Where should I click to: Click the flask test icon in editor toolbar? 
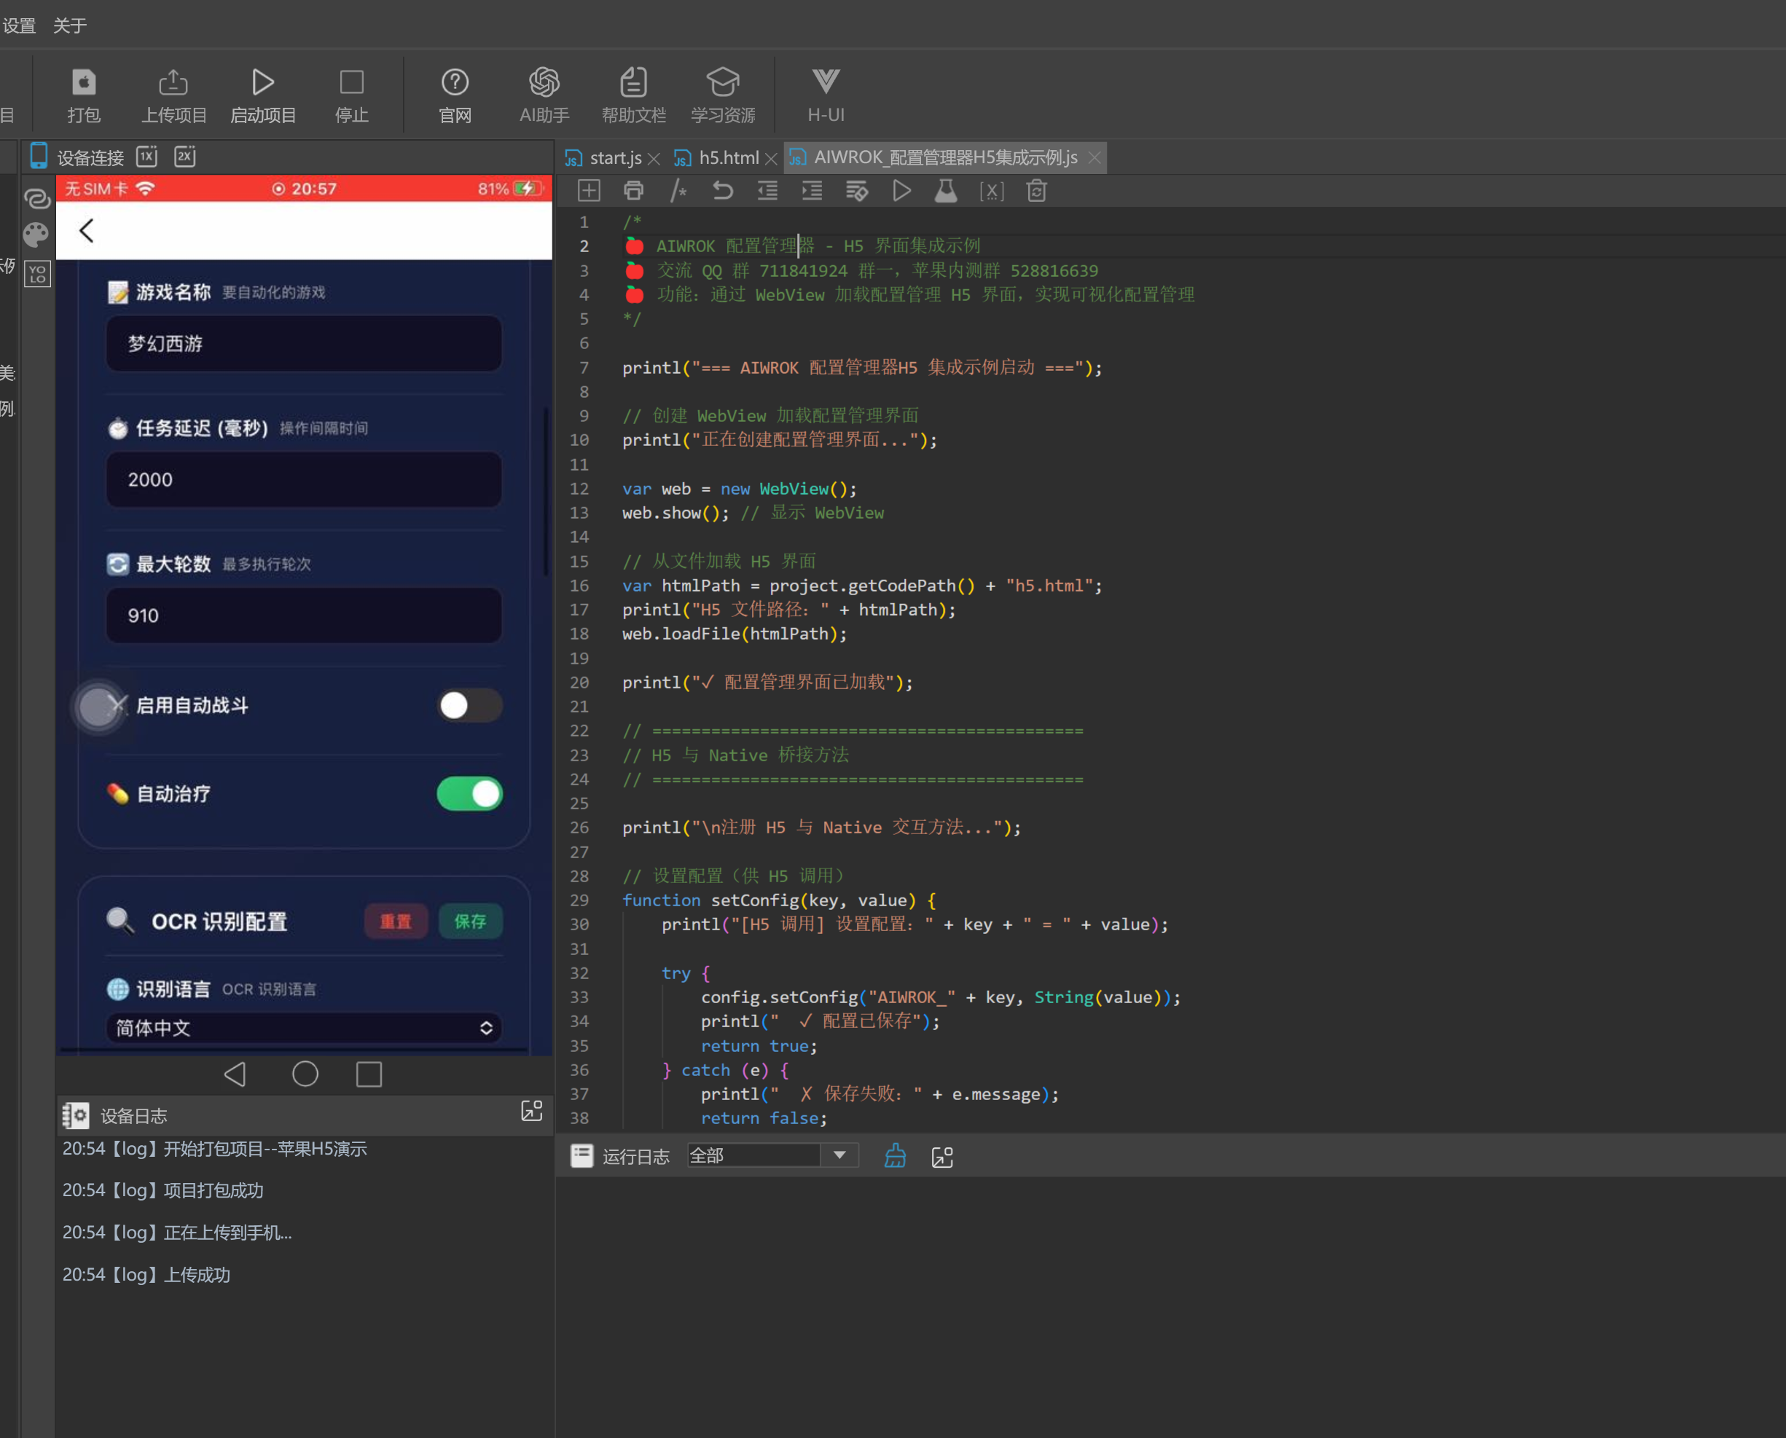(946, 192)
